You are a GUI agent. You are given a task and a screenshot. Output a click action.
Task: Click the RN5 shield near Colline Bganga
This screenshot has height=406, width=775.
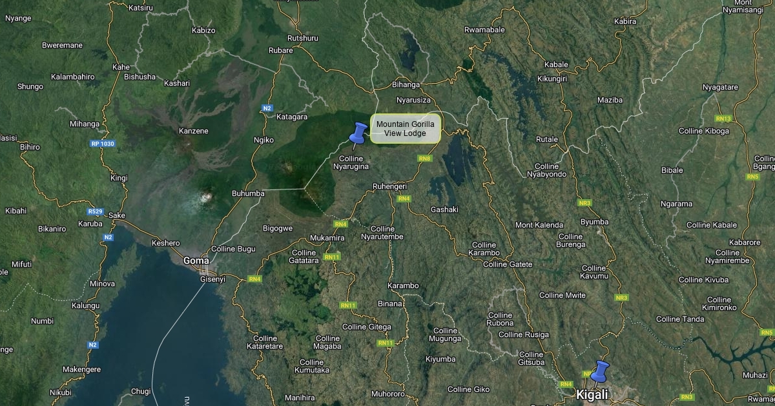pos(752,177)
